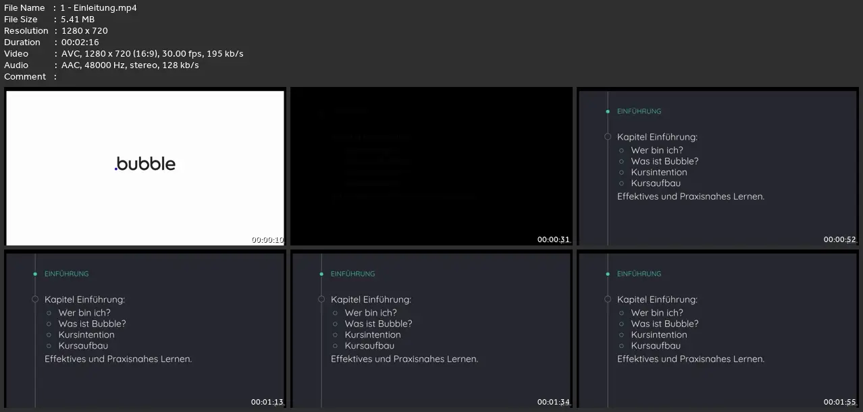Click the timestamp 00:00:10
863x412 pixels.
click(x=267, y=240)
